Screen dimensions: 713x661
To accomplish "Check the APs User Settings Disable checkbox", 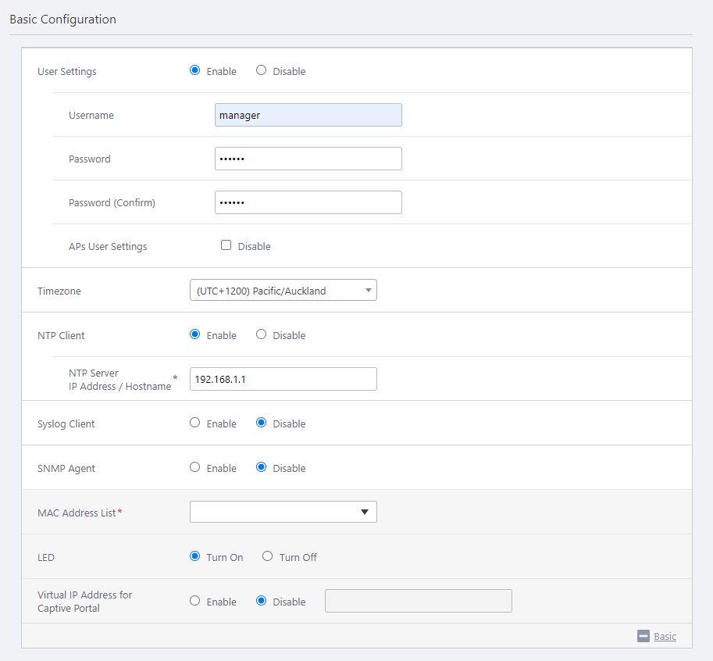I will click(x=226, y=245).
